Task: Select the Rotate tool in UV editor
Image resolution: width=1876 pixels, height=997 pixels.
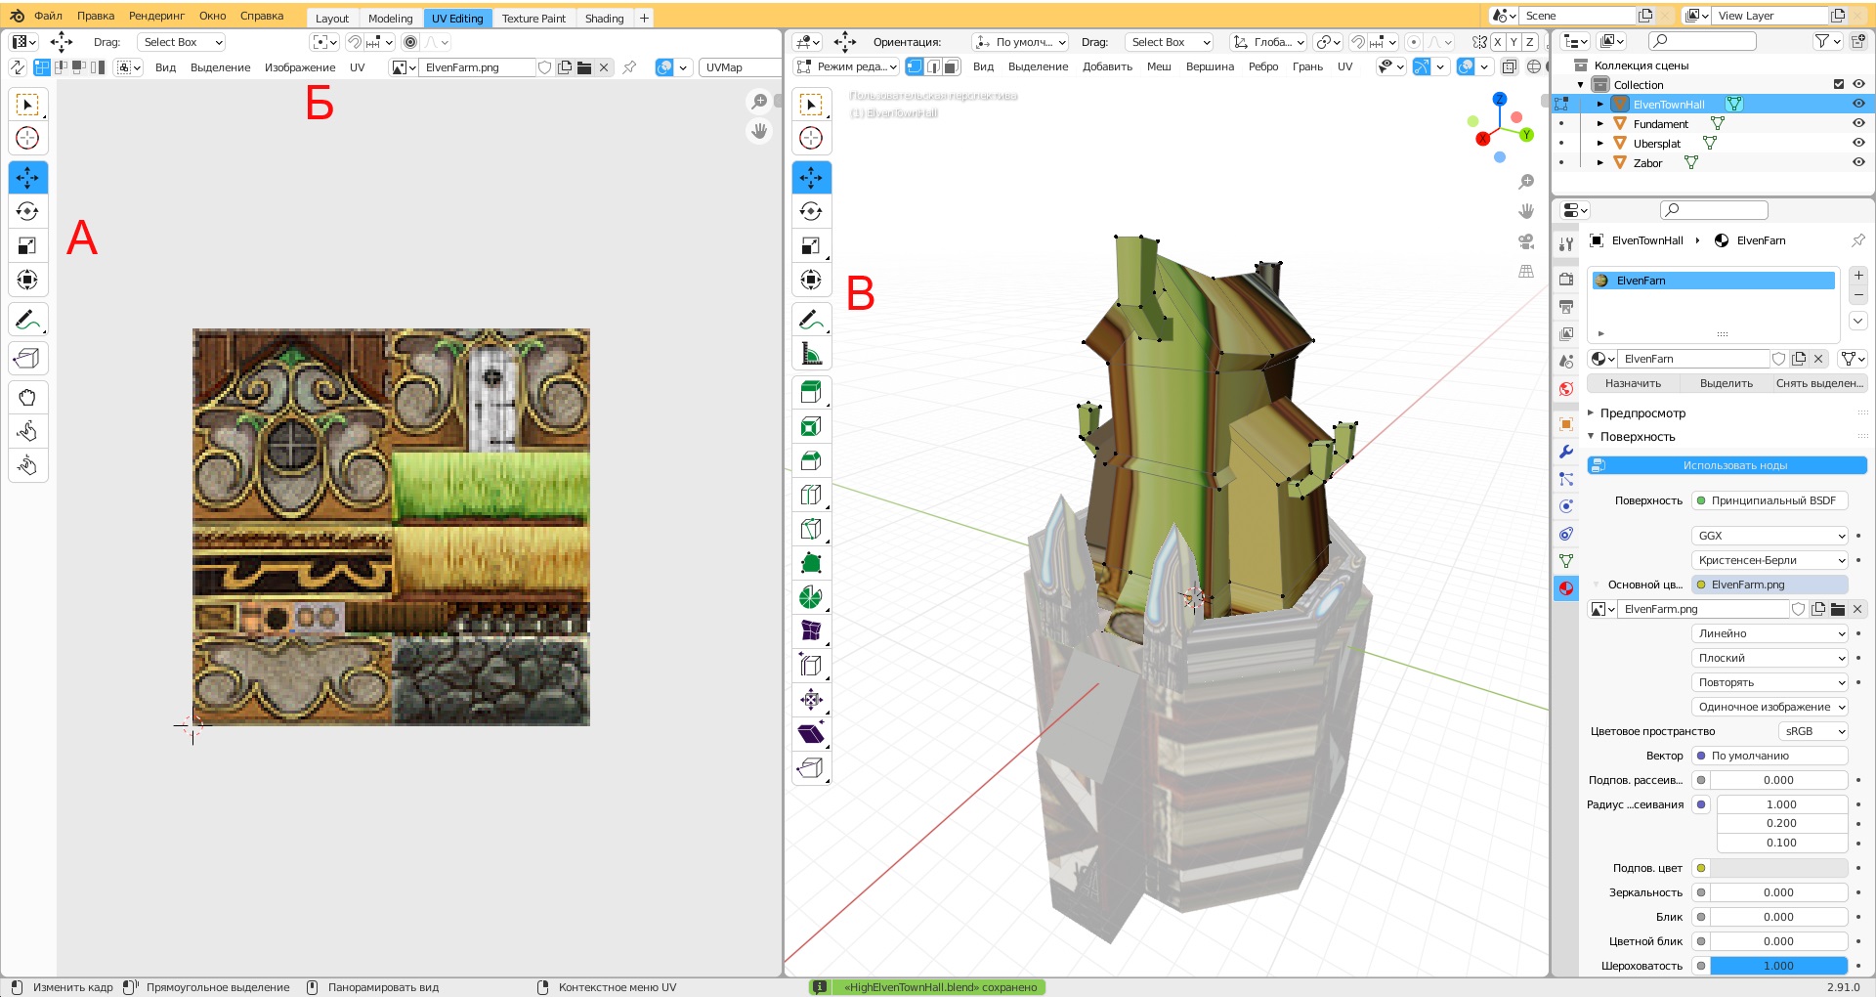Action: (x=27, y=211)
